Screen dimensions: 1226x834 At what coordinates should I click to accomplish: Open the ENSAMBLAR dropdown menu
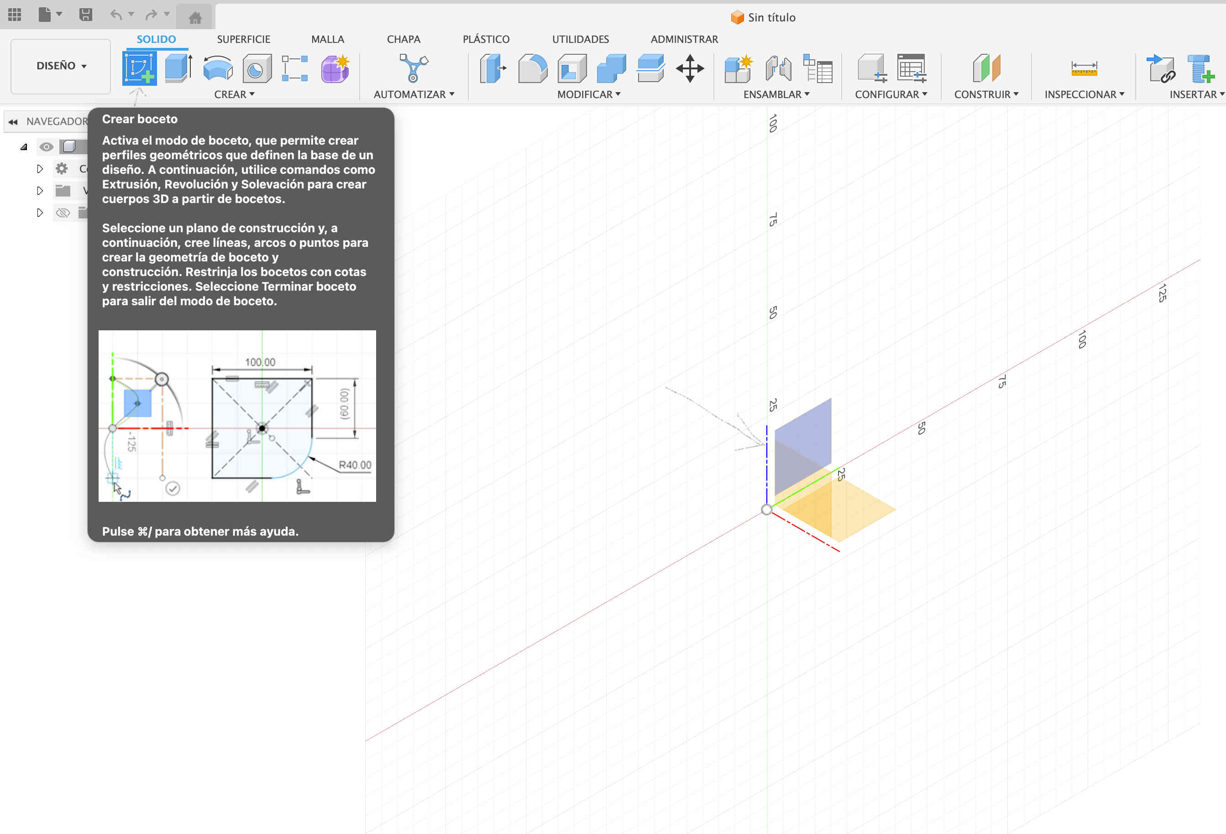tap(776, 94)
